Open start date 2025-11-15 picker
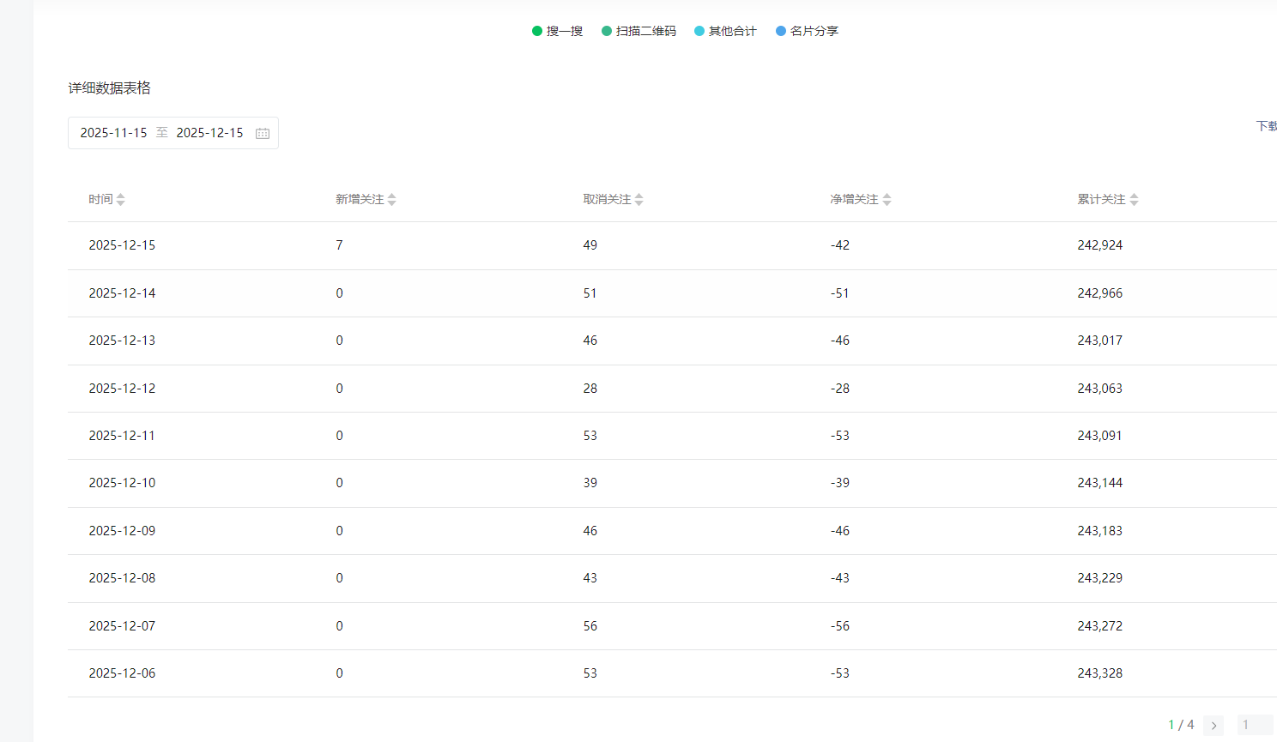Viewport: 1277px width, 742px height. tap(114, 133)
